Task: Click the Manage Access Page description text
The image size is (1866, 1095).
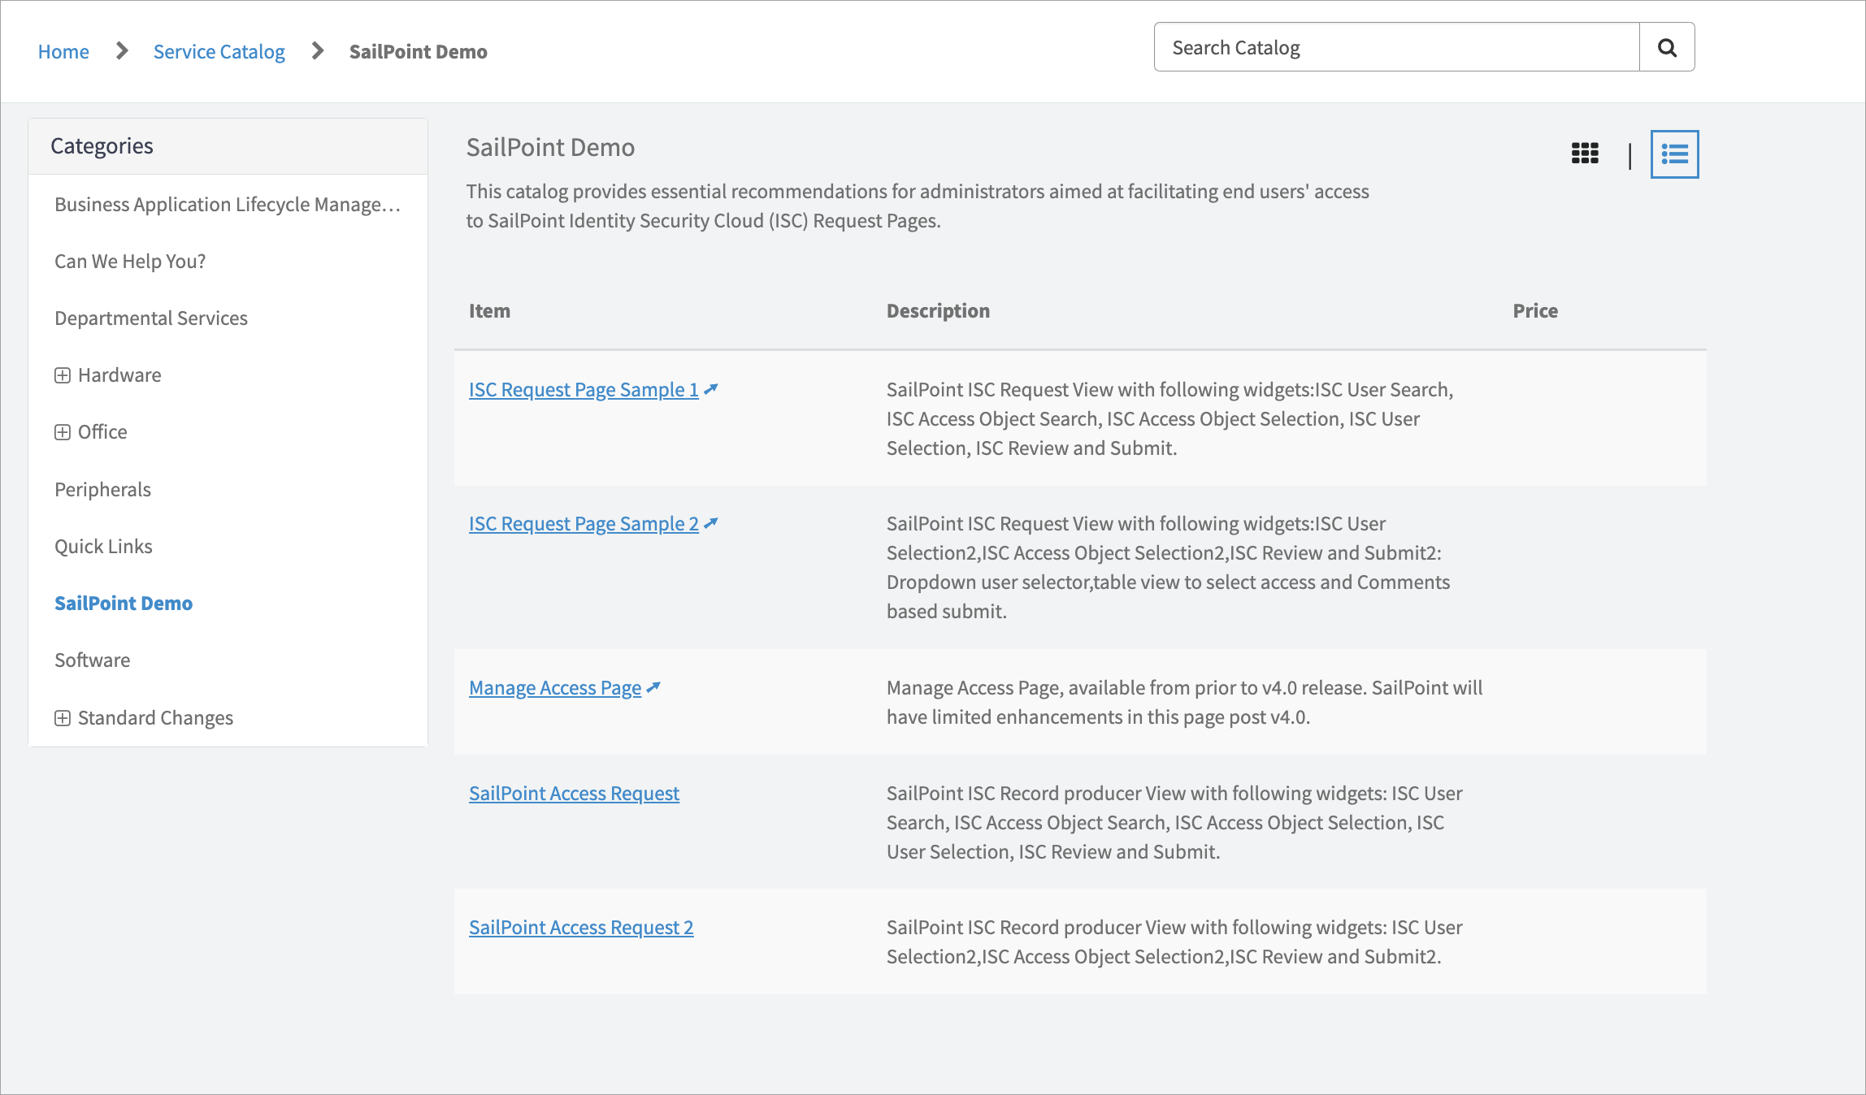Action: tap(1184, 702)
